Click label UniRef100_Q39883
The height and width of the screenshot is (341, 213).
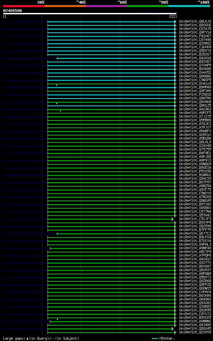coord(195,307)
